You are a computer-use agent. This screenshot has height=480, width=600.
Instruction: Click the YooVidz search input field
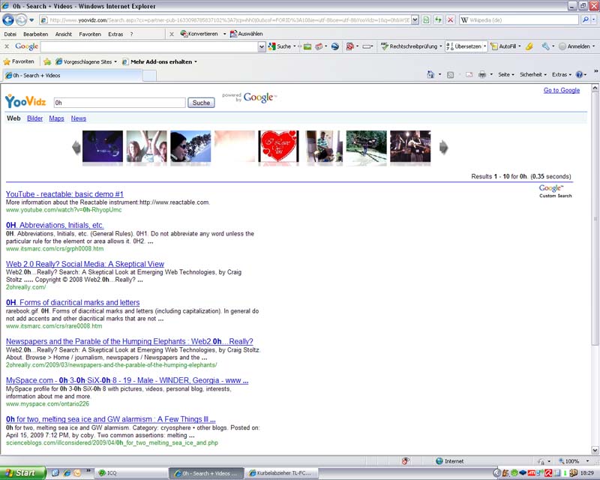pos(120,103)
